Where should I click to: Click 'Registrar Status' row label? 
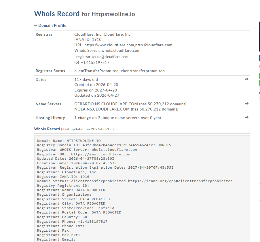pos(50,71)
